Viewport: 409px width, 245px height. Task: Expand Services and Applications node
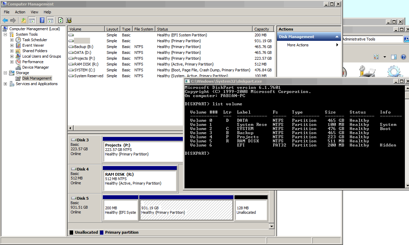tap(5, 84)
